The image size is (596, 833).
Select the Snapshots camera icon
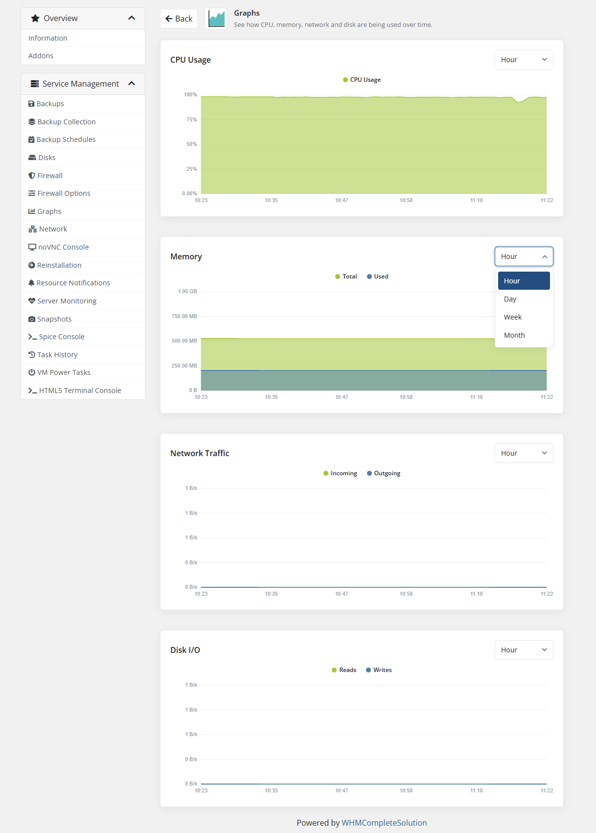[x=32, y=319]
